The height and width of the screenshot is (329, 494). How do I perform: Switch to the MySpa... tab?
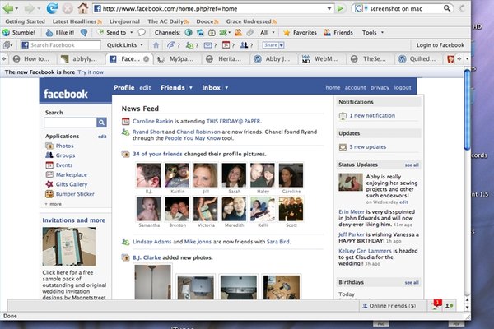[x=179, y=59]
